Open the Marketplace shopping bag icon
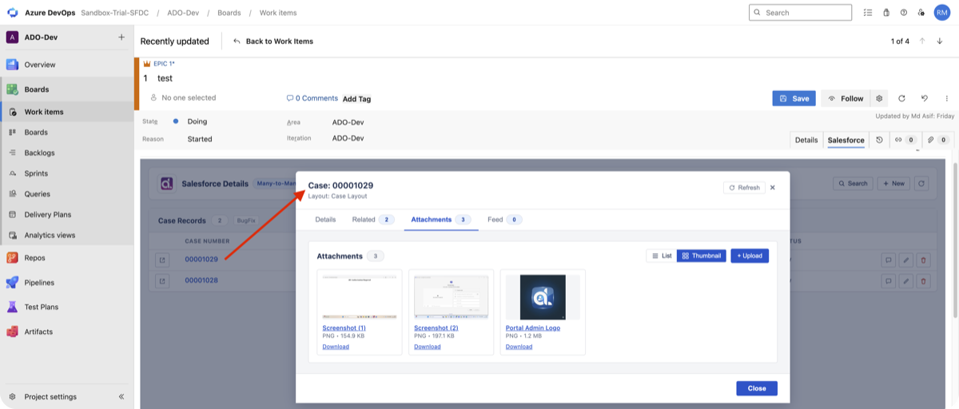The height and width of the screenshot is (409, 959). (886, 13)
